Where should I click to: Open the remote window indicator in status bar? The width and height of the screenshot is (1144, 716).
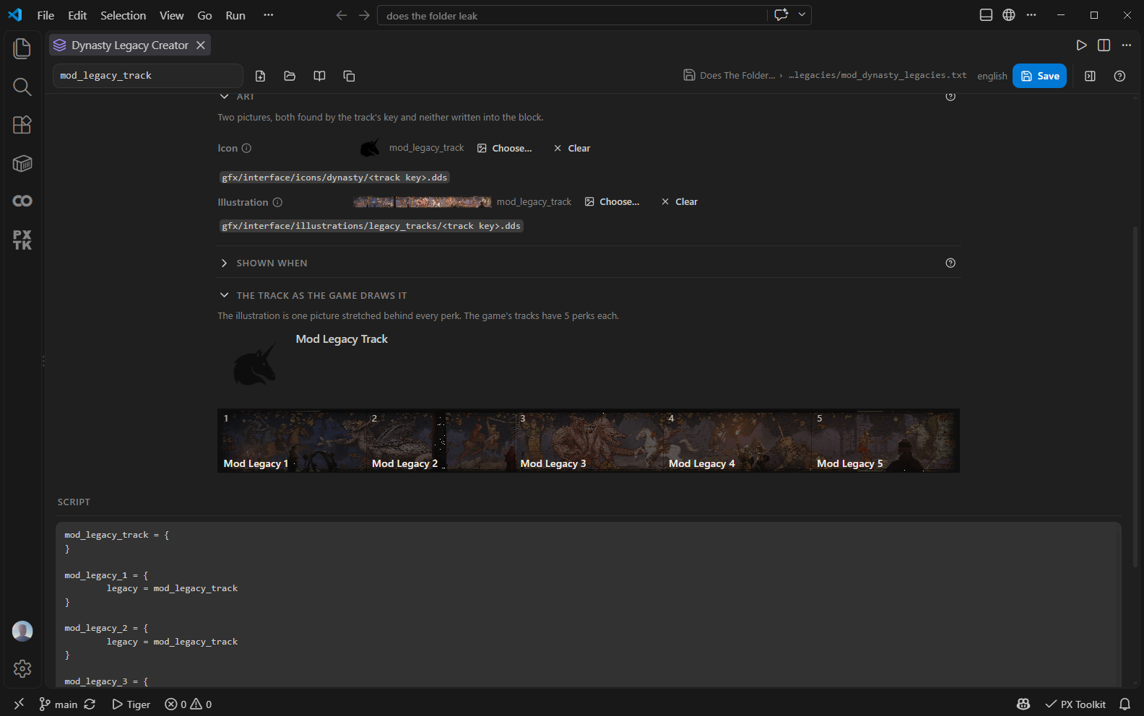[x=19, y=704]
